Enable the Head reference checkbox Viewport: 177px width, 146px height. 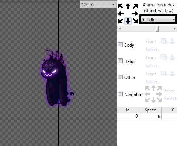120,61
